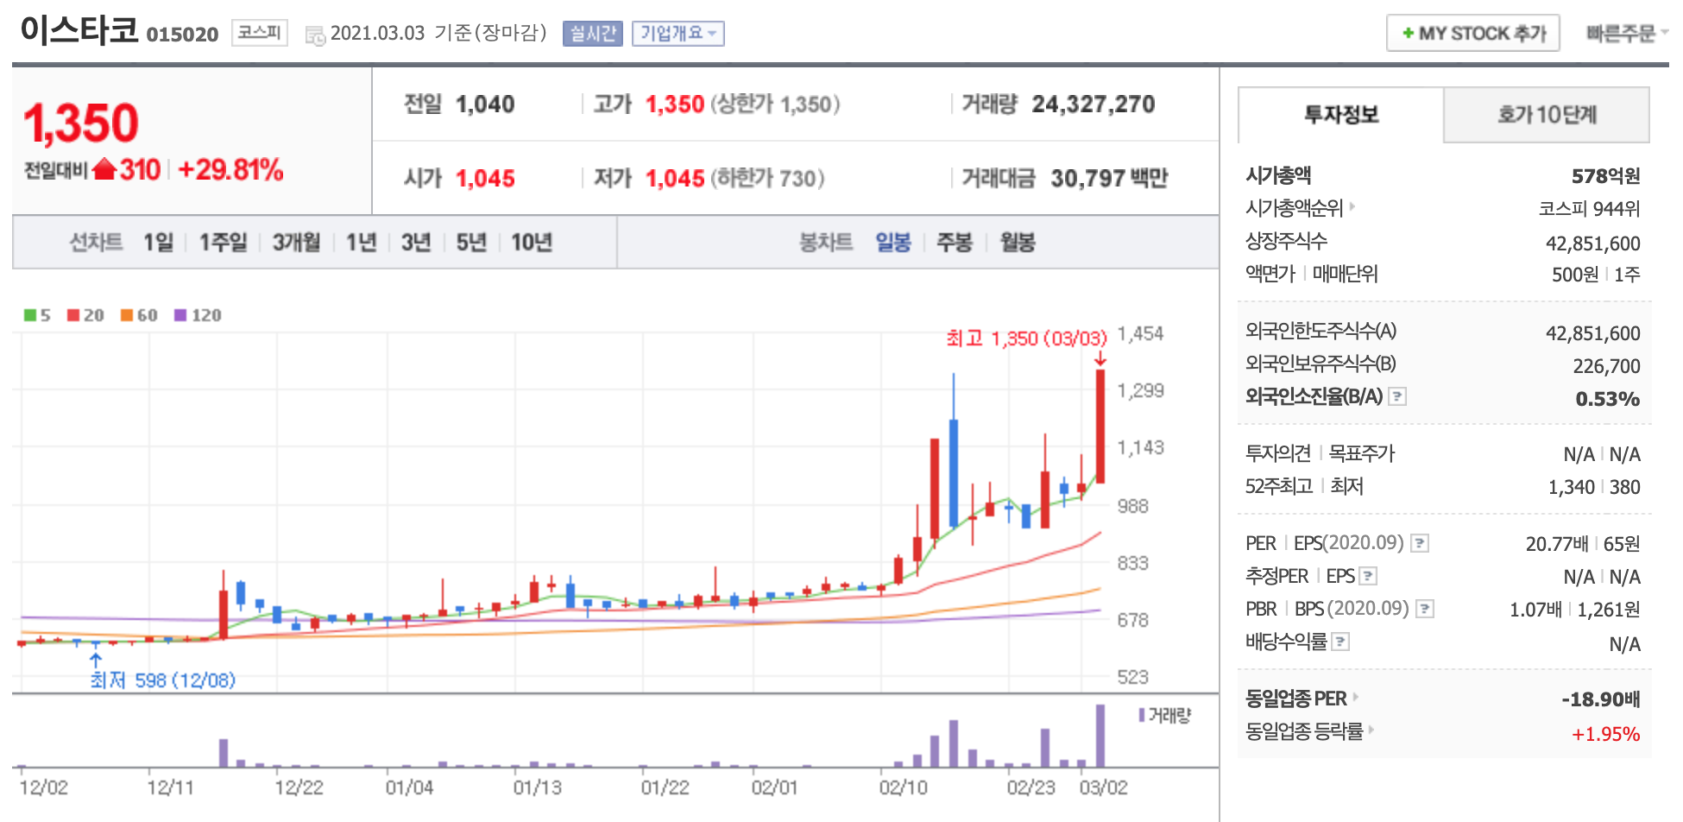The image size is (1683, 822).
Task: Select the 3년 line chart period
Action: pos(416,243)
